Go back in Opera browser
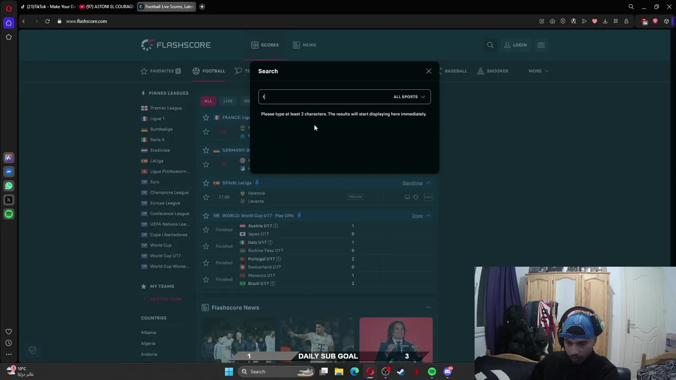This screenshot has height=380, width=676. (23, 21)
